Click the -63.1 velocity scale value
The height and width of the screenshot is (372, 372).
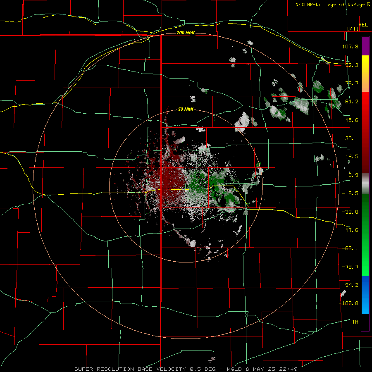coord(350,248)
